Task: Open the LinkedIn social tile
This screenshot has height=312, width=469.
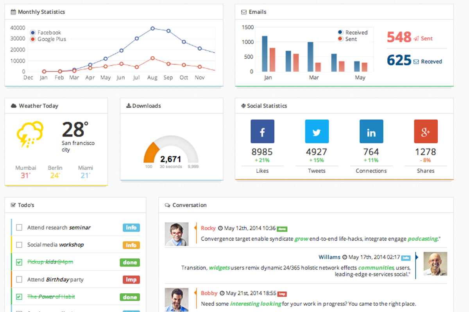Action: pyautogui.click(x=371, y=131)
